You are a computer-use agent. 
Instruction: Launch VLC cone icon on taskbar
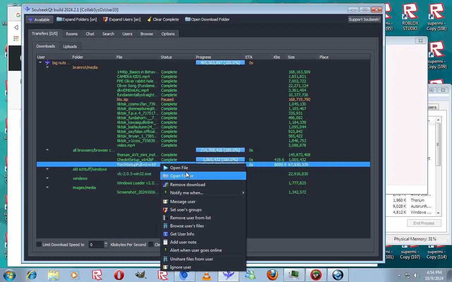[x=207, y=275]
